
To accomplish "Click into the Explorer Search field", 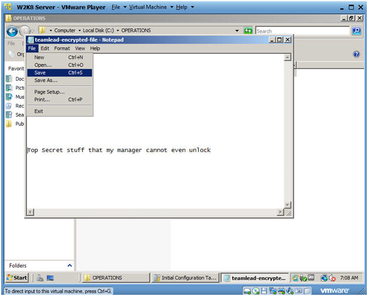I will (302, 31).
